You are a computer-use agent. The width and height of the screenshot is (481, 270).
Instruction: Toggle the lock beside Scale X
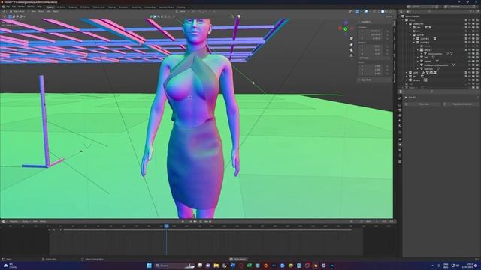coord(388,66)
